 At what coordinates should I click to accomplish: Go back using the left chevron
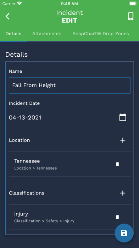7,16
